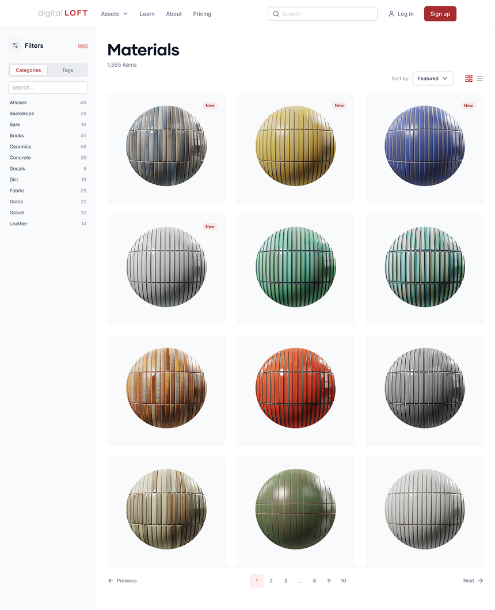Click the user profile icon beside Log in

(391, 14)
